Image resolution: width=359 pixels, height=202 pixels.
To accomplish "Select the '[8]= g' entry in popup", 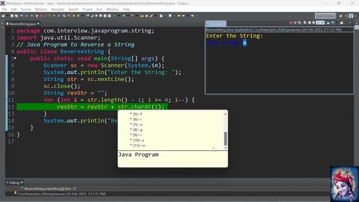I will click(137, 130).
